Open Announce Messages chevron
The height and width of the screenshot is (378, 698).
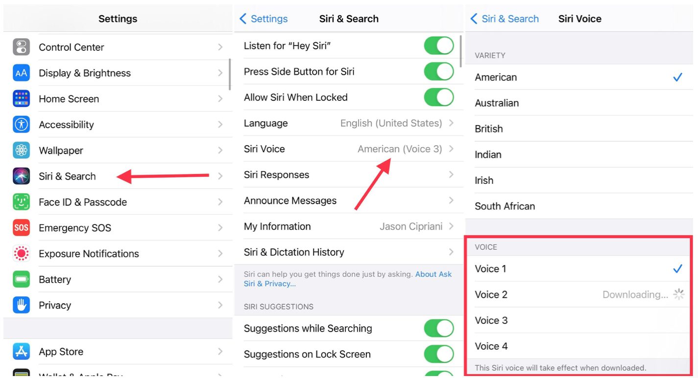[x=451, y=200]
